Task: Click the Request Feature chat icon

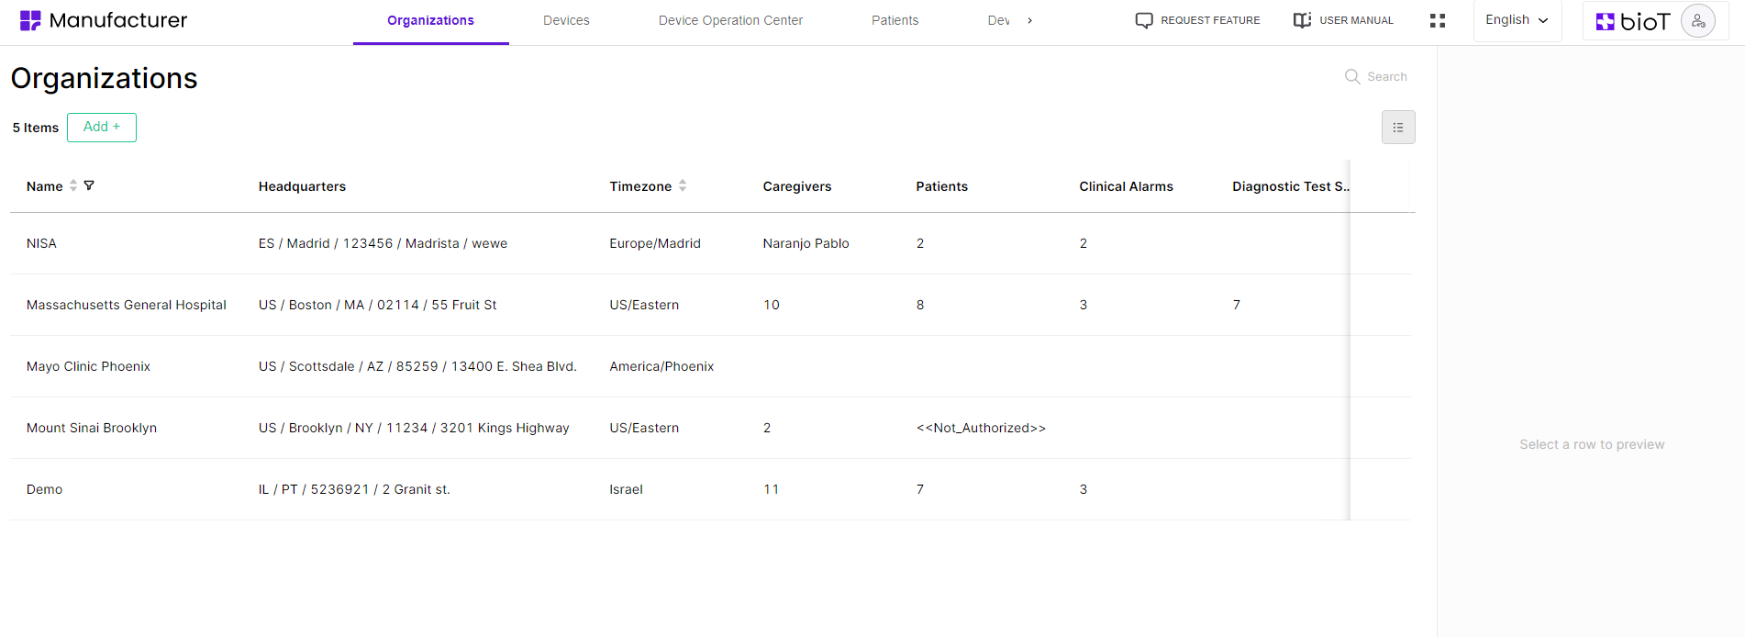Action: point(1143,20)
